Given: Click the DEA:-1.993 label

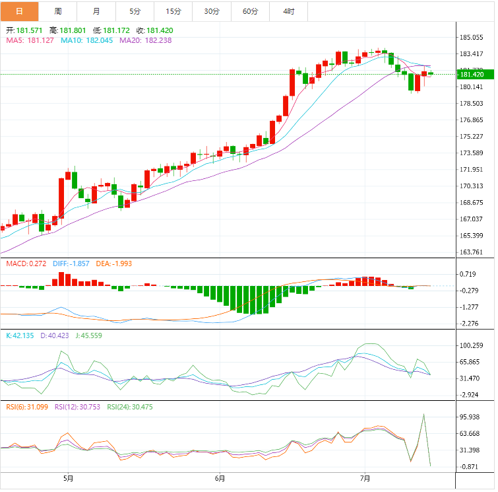Looking at the screenshot, I should tap(113, 264).
